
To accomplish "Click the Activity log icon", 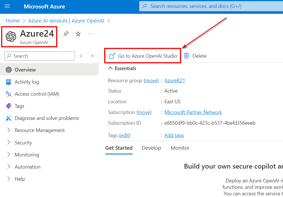I will coord(9,82).
